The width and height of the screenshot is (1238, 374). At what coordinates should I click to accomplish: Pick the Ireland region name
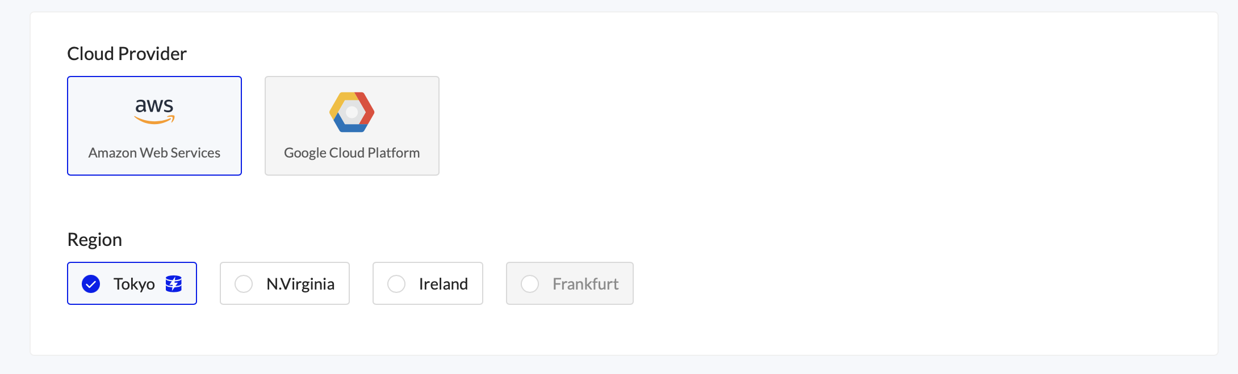pos(444,284)
